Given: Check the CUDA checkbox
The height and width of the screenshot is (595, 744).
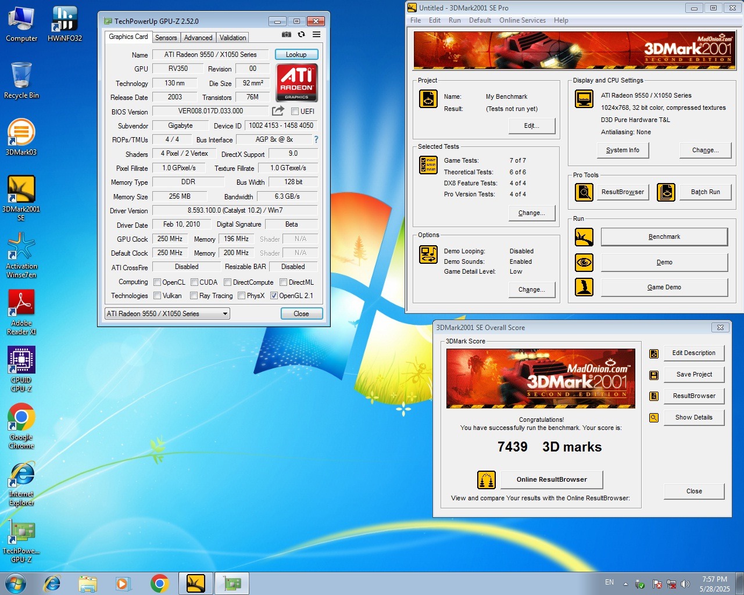Looking at the screenshot, I should click(194, 282).
